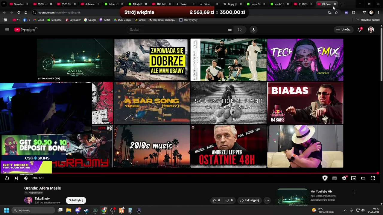The height and width of the screenshot is (215, 383).
Task: Open YouTube notifications bell
Action: pyautogui.click(x=359, y=30)
